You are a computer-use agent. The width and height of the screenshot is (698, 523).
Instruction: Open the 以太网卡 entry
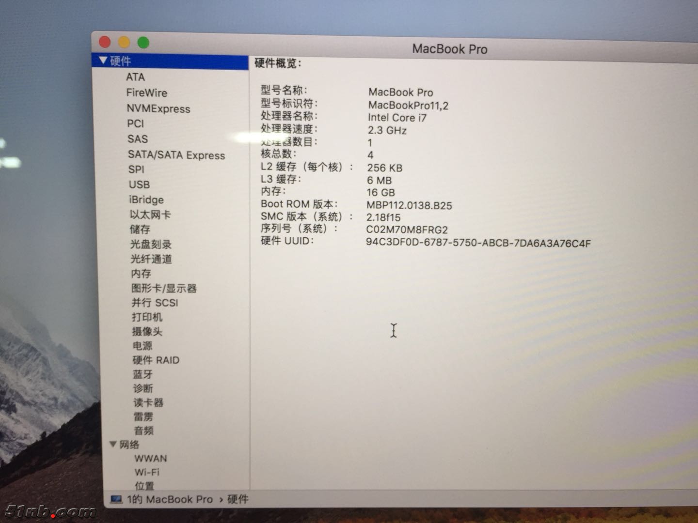[150, 215]
